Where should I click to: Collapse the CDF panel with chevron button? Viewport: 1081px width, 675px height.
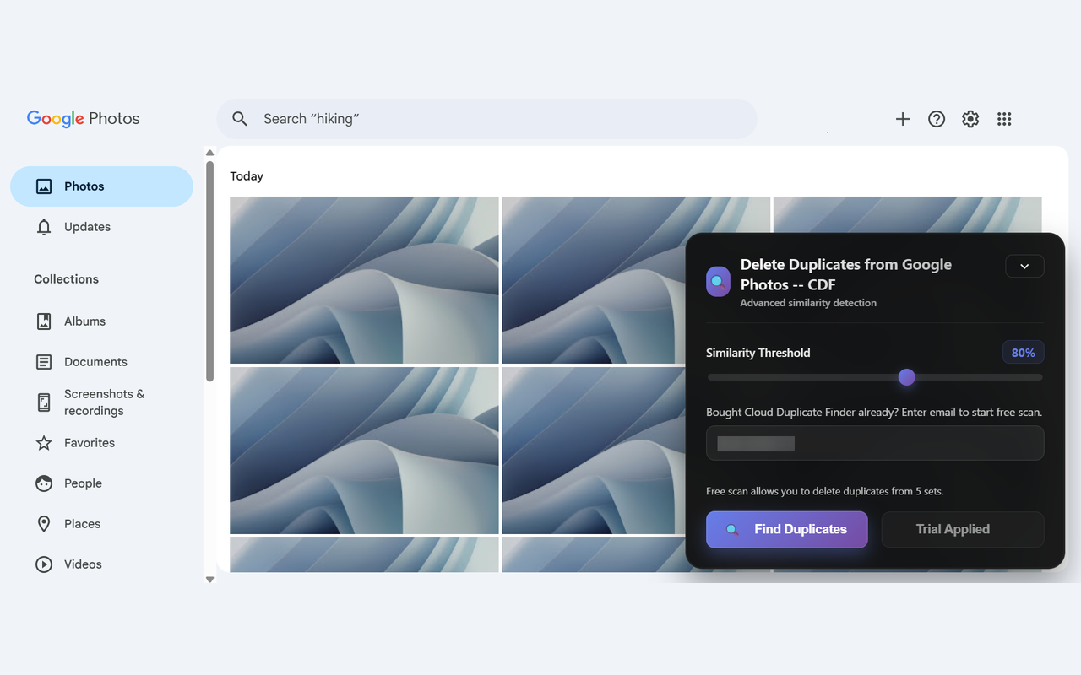point(1024,266)
